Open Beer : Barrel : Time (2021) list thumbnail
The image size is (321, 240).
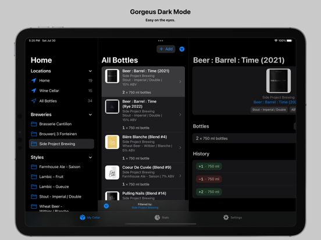coord(112,76)
